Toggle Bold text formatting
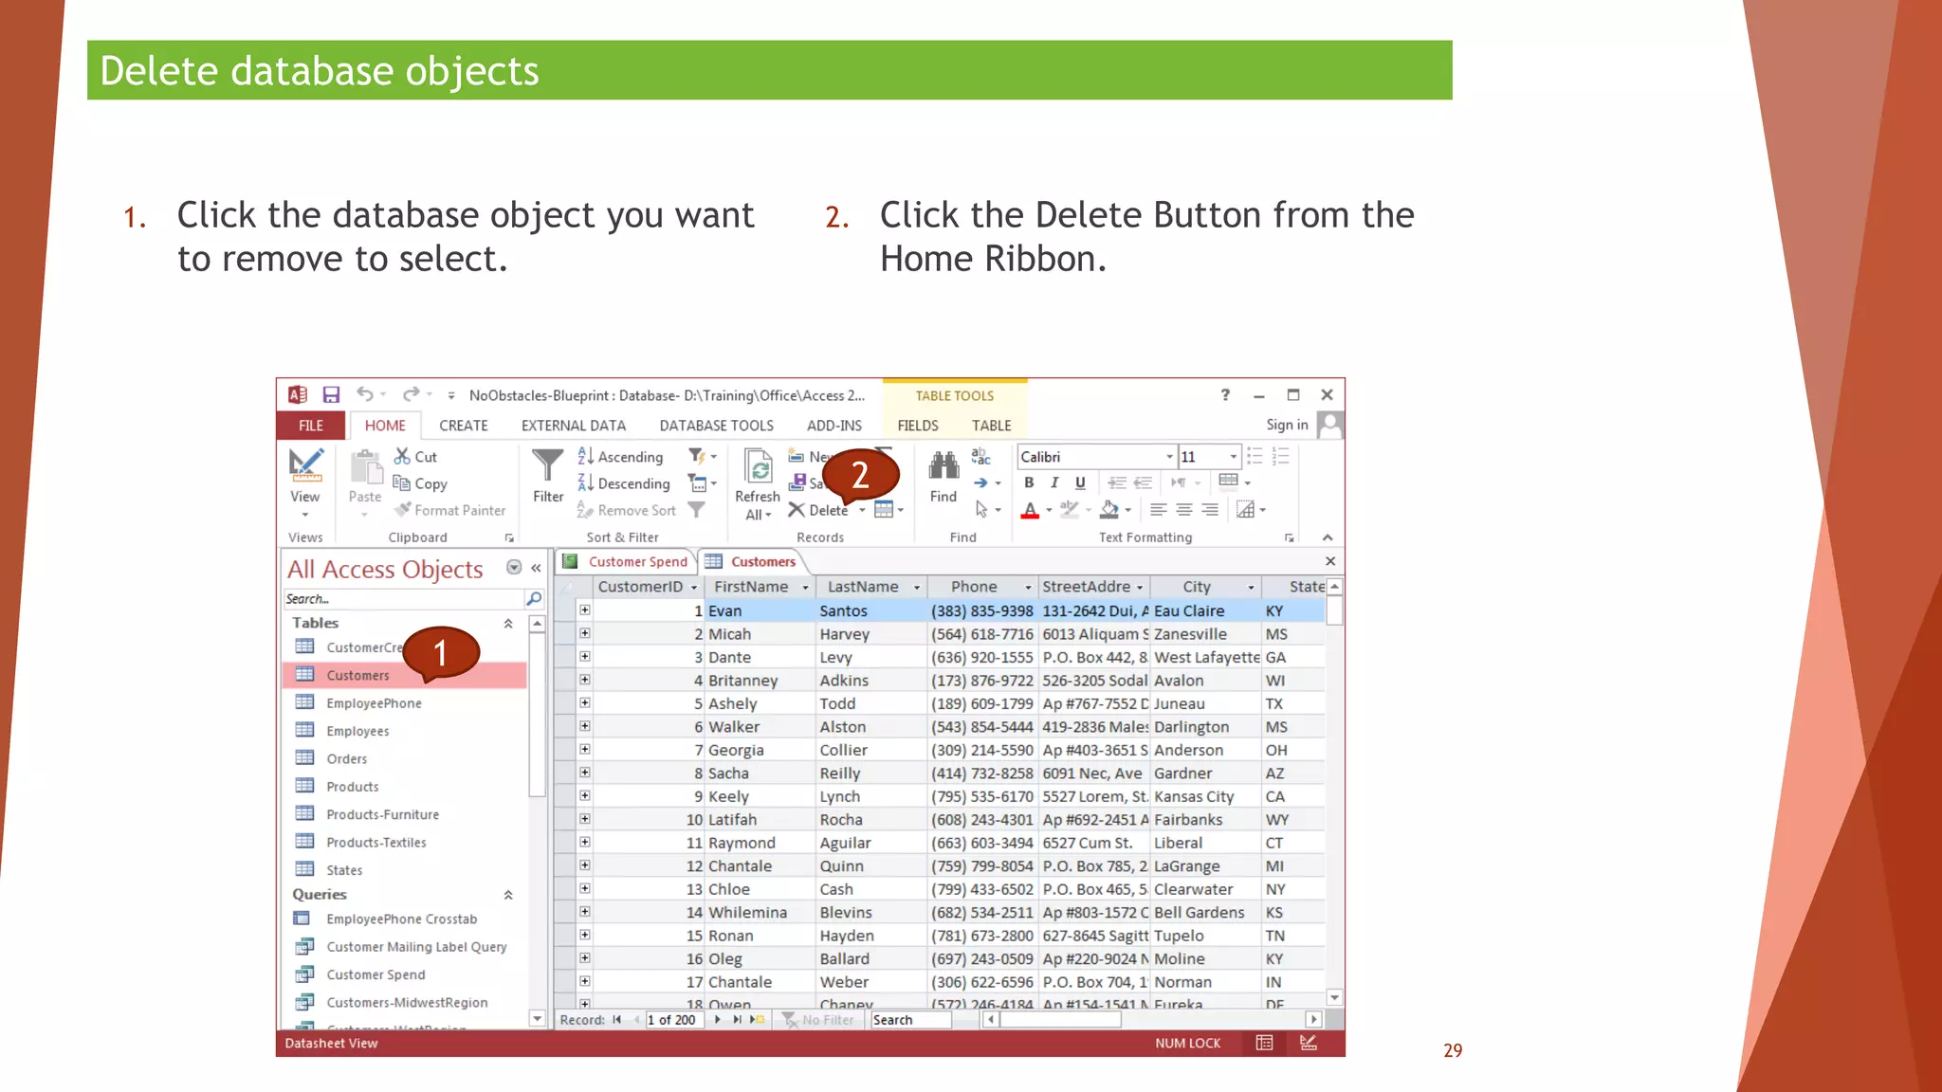The height and width of the screenshot is (1092, 1942). pyautogui.click(x=1029, y=482)
